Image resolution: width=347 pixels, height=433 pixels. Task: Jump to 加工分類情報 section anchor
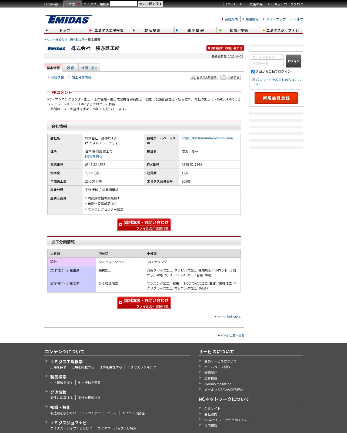coord(81,77)
